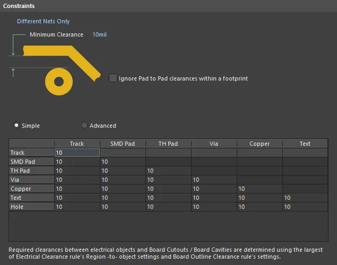Select the SMD Pad to SMD Pad cell
The width and height of the screenshot is (337, 265).
pyautogui.click(x=122, y=162)
